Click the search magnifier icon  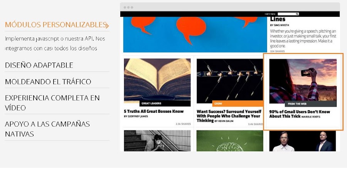pyautogui.click(x=297, y=14)
